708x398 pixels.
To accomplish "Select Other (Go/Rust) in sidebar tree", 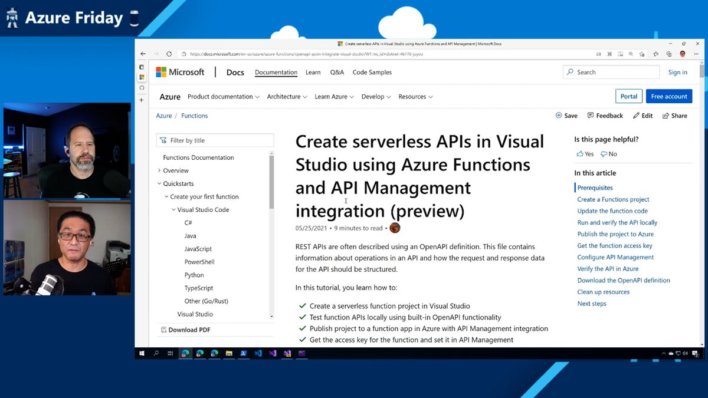I will [x=206, y=301].
